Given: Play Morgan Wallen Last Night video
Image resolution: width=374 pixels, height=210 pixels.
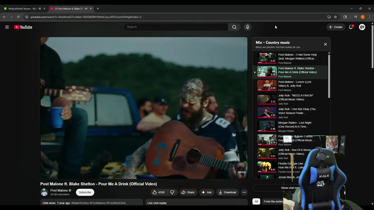Looking at the screenshot, I should tap(291, 127).
